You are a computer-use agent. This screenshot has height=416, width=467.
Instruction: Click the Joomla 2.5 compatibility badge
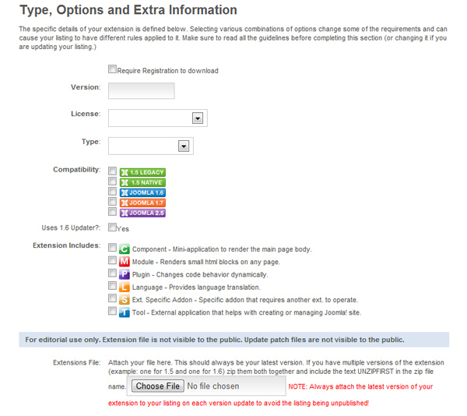coord(142,213)
